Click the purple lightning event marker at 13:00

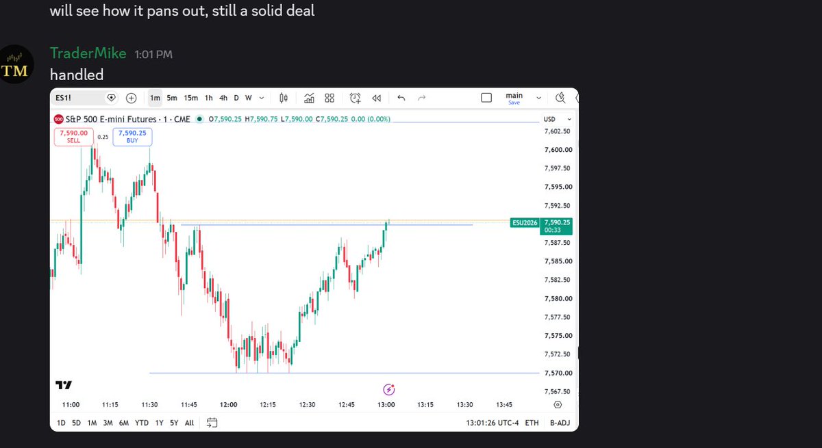(388, 390)
